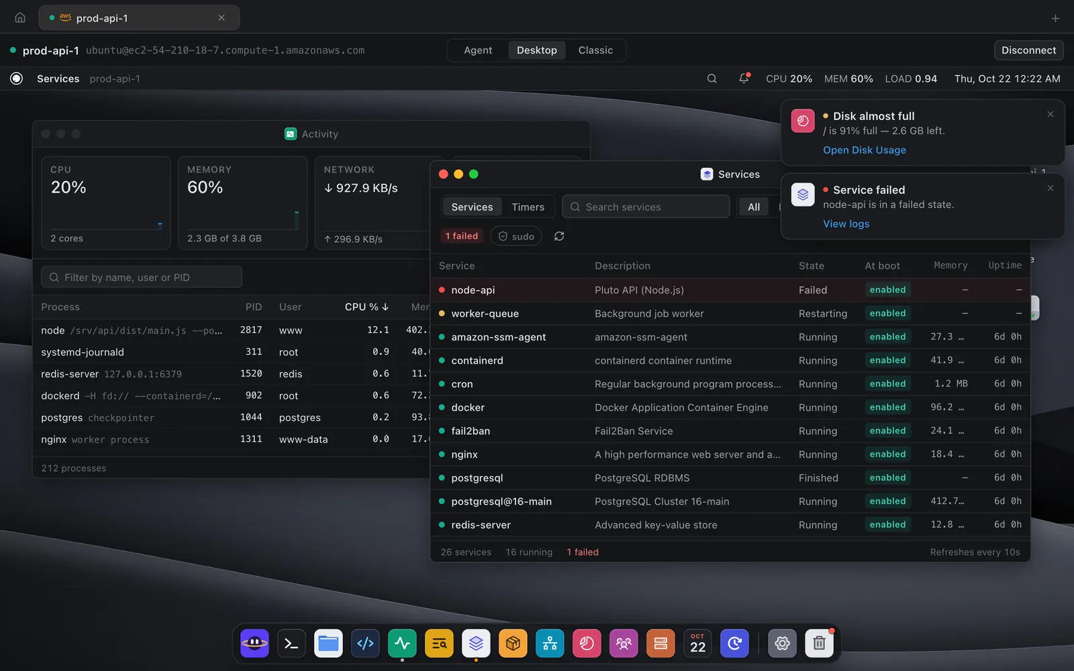Toggle enabled at boot for redis-server

coord(887,525)
